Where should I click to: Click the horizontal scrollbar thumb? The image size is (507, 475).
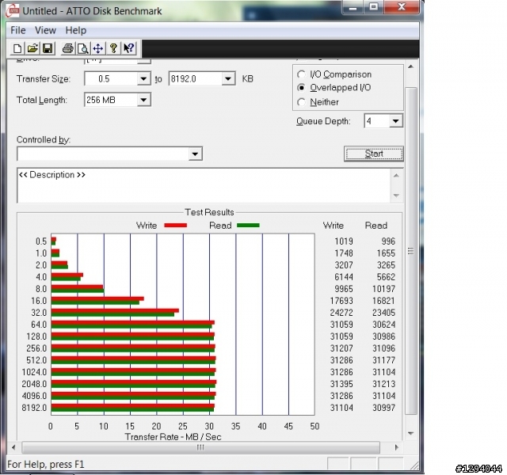[200, 447]
